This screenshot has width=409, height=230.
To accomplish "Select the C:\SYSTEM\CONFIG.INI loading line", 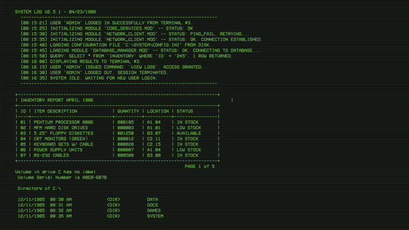I will coord(116,45).
